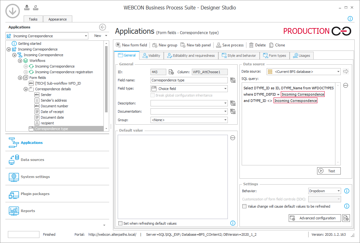Click translate icon beside Field name
This screenshot has width=360, height=243.
233,80
